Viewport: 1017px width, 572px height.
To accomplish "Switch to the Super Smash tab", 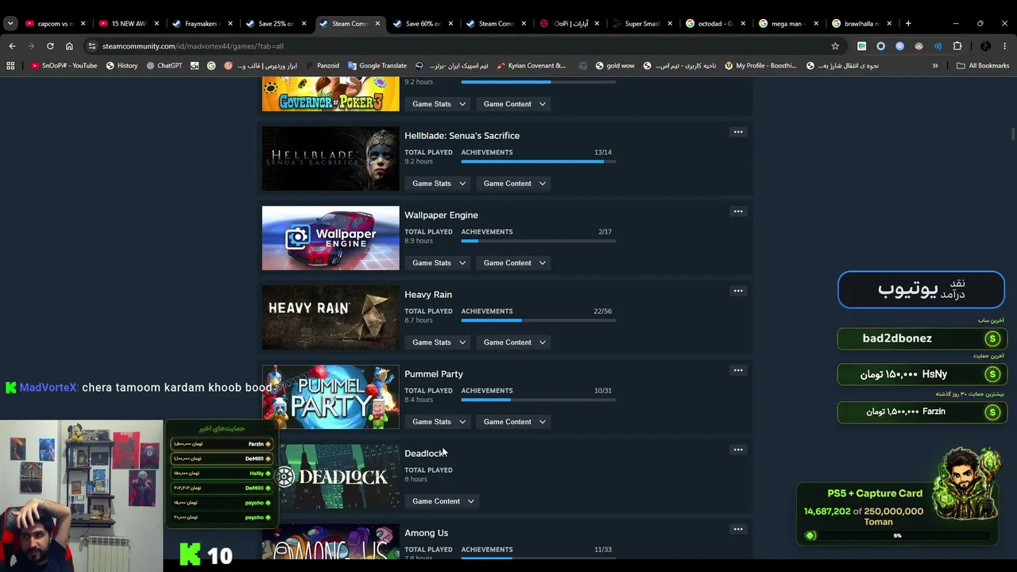I will (x=641, y=24).
